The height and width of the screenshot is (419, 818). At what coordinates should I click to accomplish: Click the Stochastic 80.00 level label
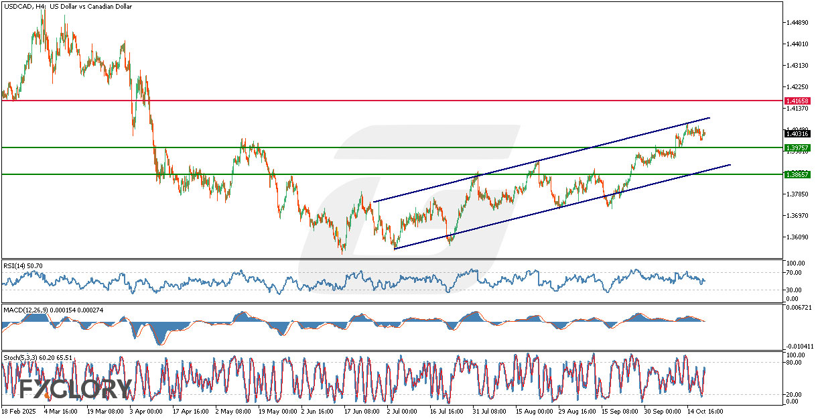(793, 363)
